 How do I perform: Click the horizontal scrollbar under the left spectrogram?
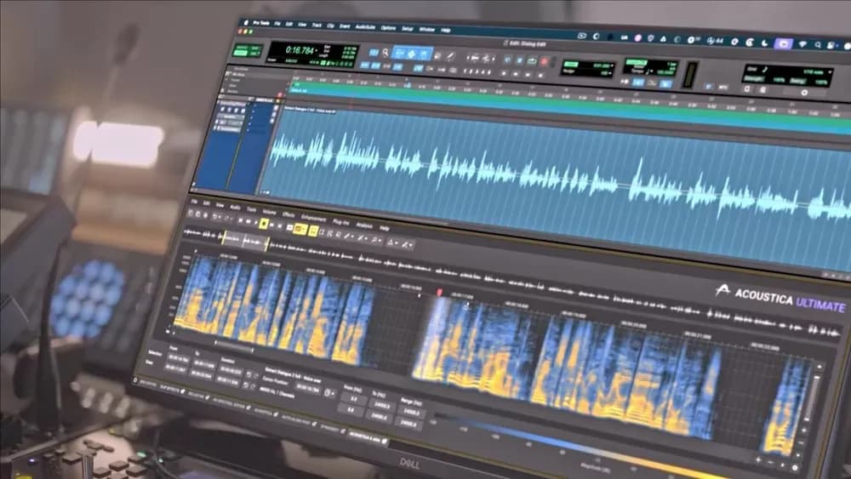click(234, 345)
